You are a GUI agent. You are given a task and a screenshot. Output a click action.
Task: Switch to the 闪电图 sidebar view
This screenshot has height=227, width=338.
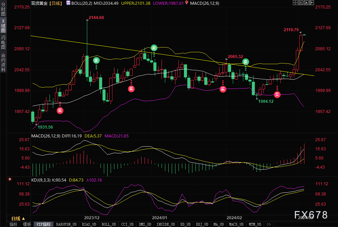tap(3, 42)
